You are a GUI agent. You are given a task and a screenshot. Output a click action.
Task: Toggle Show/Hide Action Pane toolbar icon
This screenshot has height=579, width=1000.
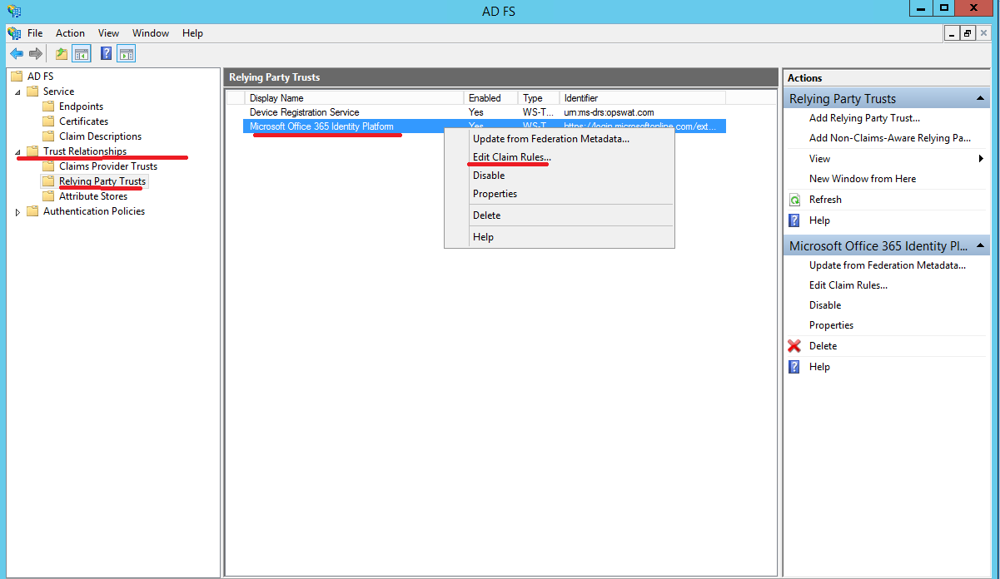click(126, 54)
